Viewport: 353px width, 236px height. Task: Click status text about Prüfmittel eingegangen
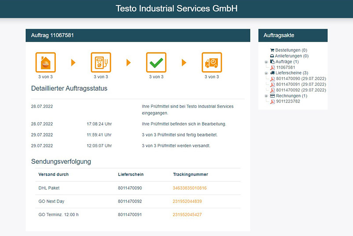click(x=188, y=110)
